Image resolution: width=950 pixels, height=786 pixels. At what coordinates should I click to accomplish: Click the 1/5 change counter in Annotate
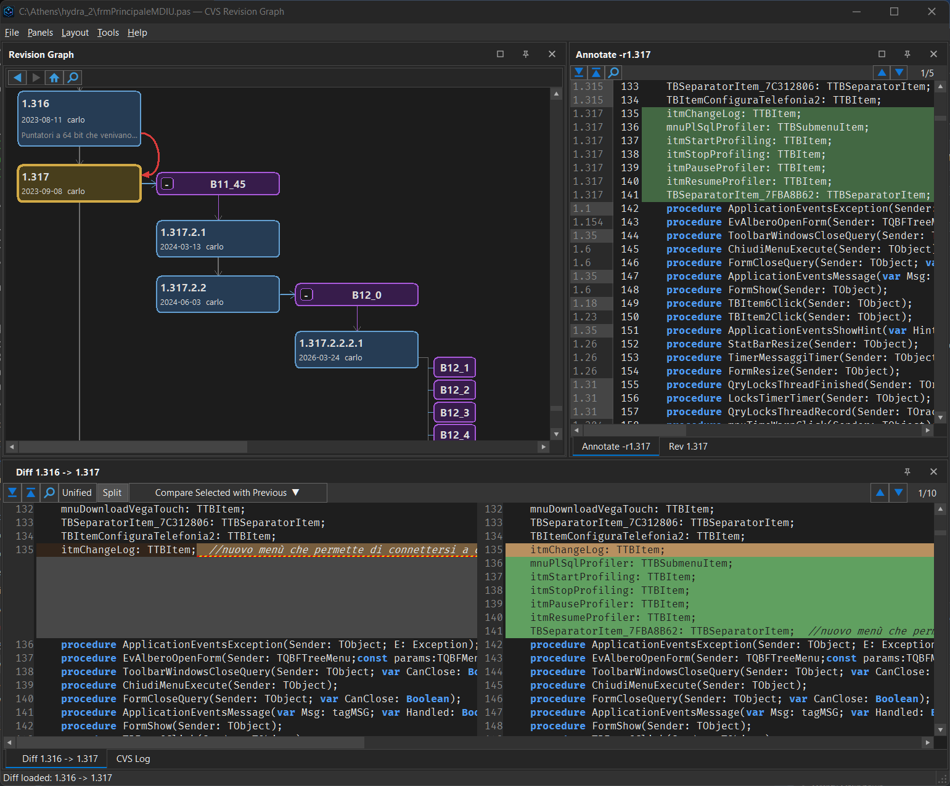coord(927,73)
